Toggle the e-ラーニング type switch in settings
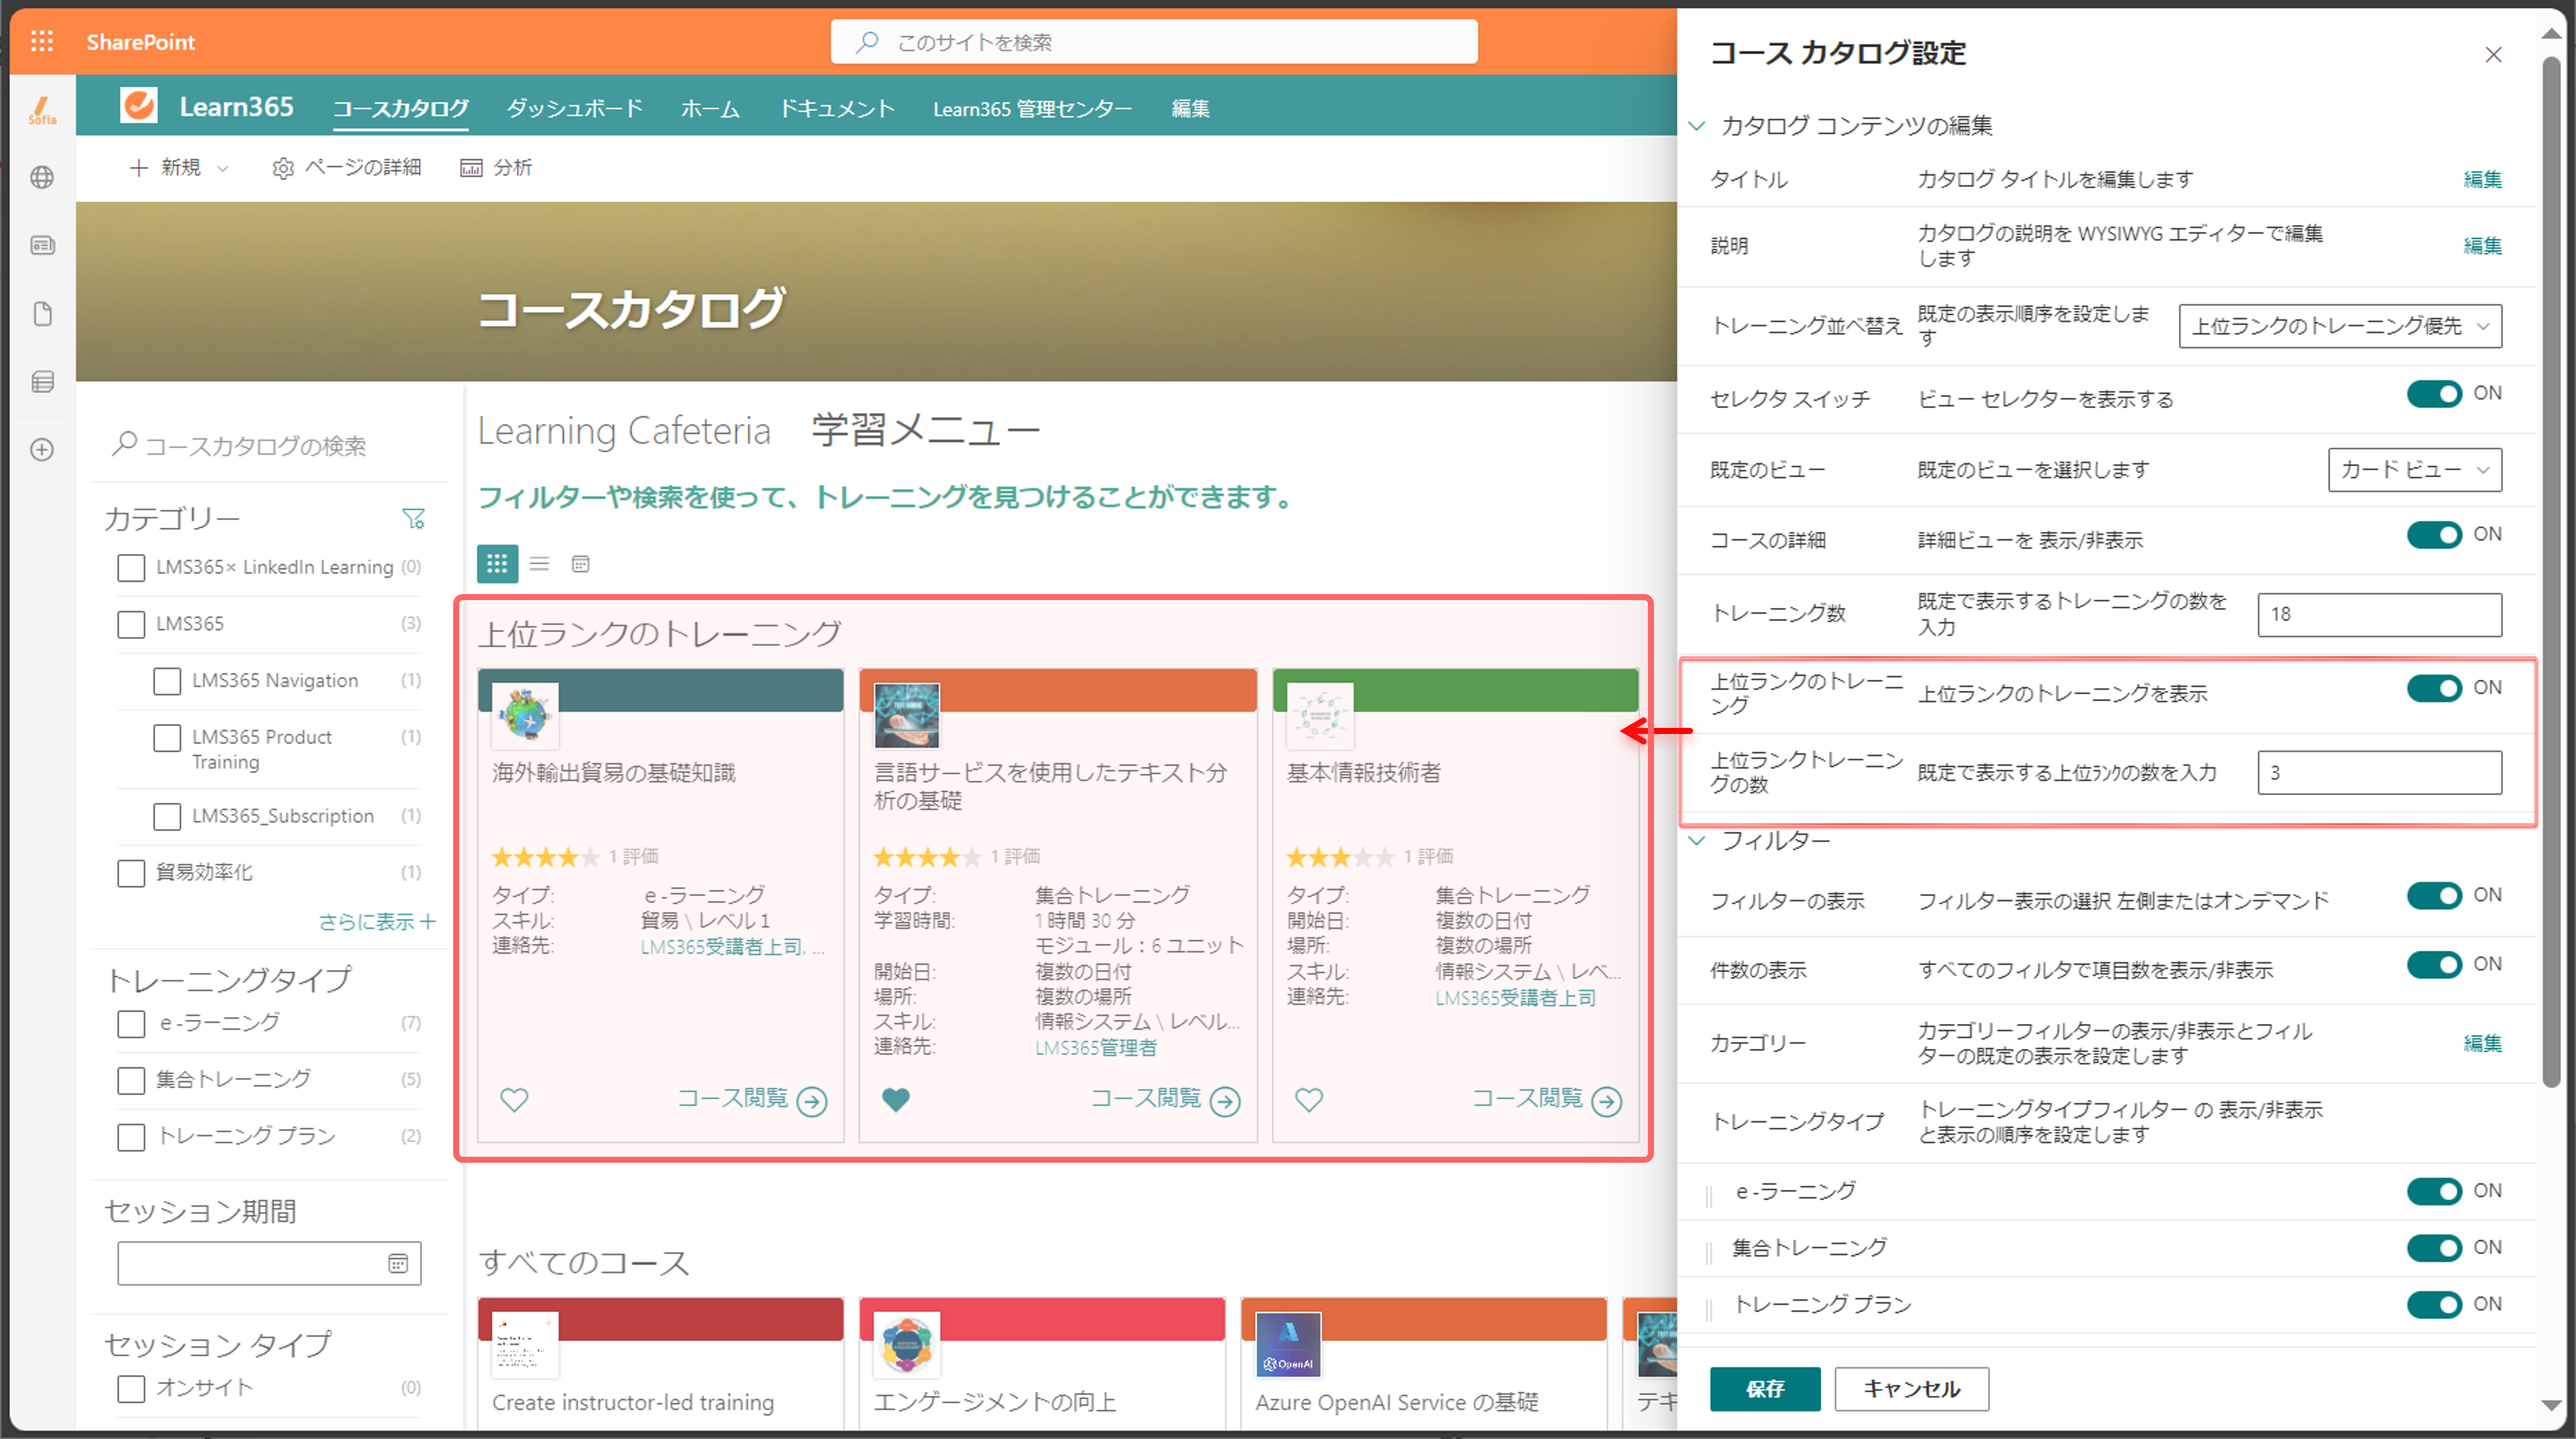Viewport: 2576px width, 1439px height. click(2434, 1191)
